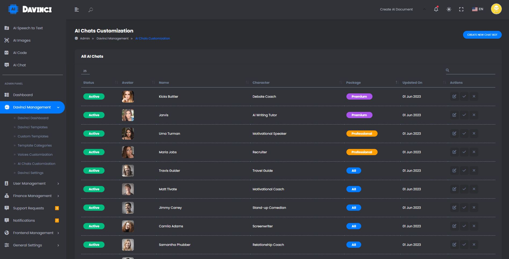509x259 pixels.
Task: Open the language selector EN dropdown
Action: click(x=478, y=9)
